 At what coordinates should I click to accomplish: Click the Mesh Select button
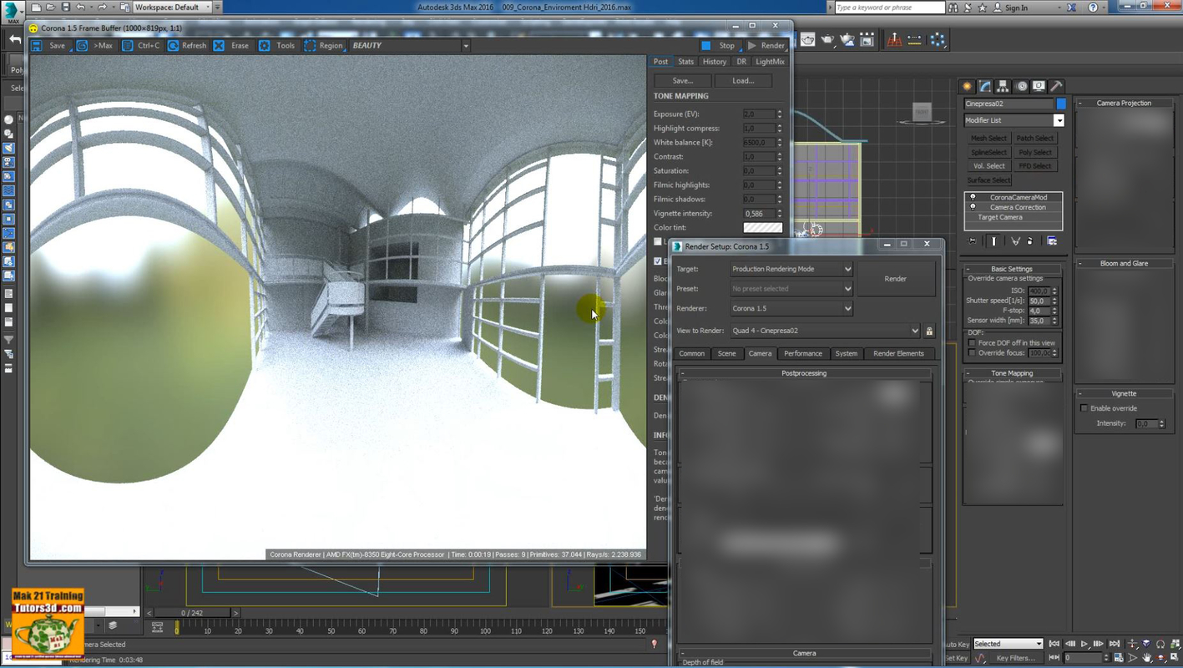[x=988, y=138]
